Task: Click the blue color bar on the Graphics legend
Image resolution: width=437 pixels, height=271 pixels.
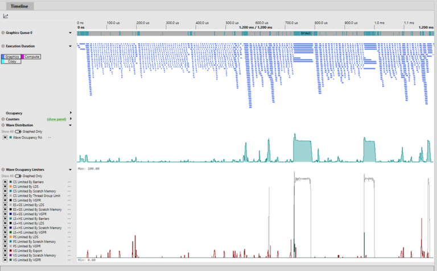Action: tap(3, 56)
